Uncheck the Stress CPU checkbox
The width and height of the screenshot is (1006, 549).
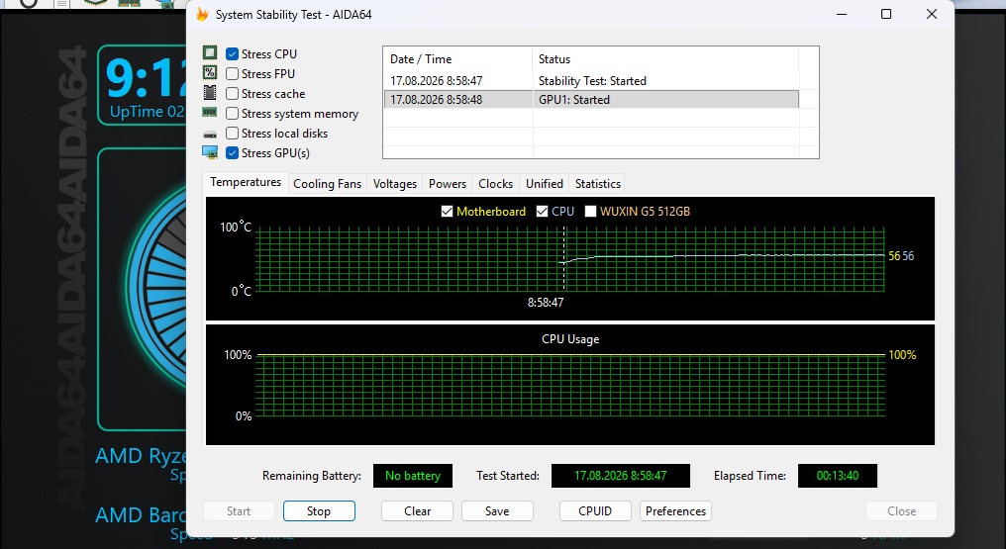pyautogui.click(x=233, y=53)
